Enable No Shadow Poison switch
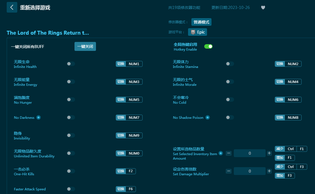The width and height of the screenshot is (315, 194). click(230, 117)
